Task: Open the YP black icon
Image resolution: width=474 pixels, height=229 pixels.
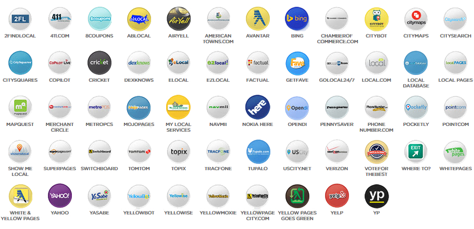Action: click(377, 196)
